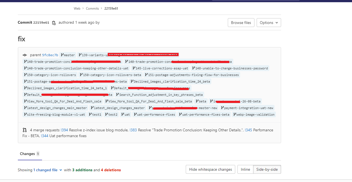Copy the commit SHA with the clipboard icon

[54, 23]
